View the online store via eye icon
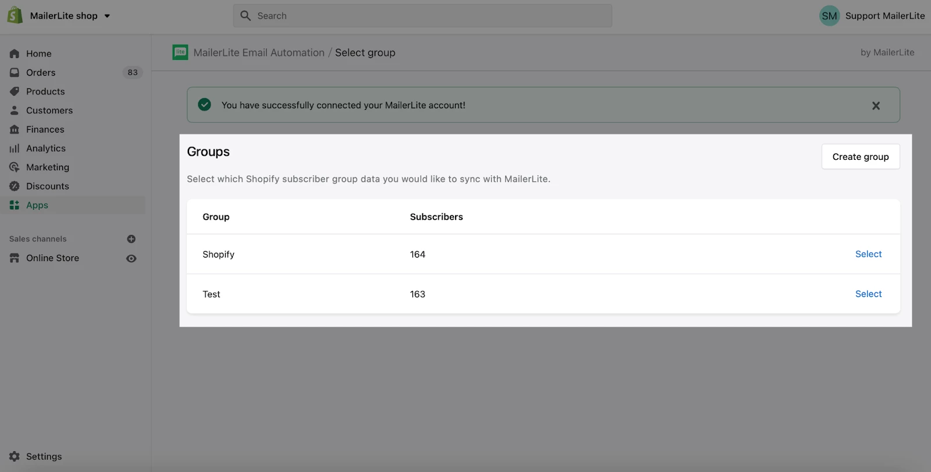The height and width of the screenshot is (472, 931). point(132,259)
